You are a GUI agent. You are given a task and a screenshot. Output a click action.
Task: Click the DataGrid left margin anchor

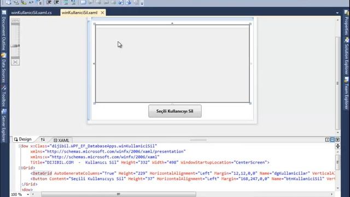tap(94, 63)
